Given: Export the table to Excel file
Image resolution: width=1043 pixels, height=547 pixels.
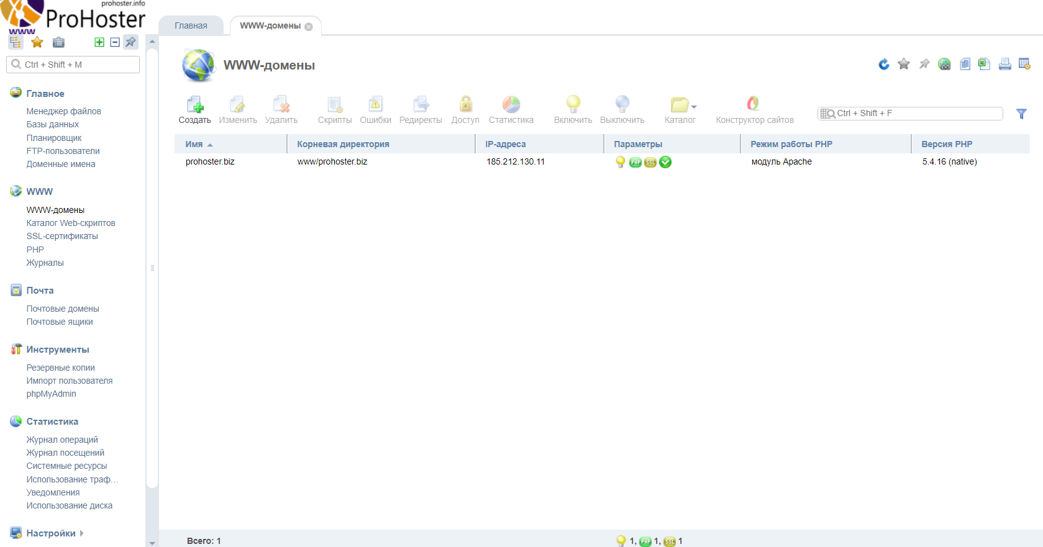Looking at the screenshot, I should pos(984,64).
